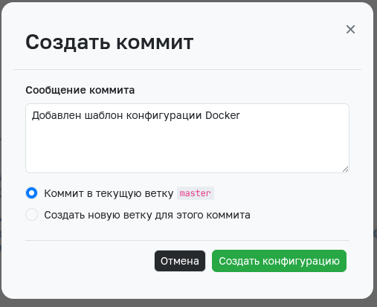377x307 pixels.
Task: Close the Создать коммит dialog
Action: (350, 30)
